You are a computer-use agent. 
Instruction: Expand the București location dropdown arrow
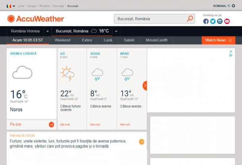pyautogui.click(x=116, y=31)
